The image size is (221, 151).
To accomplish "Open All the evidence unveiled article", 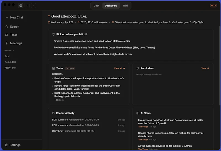I will 165,146.
